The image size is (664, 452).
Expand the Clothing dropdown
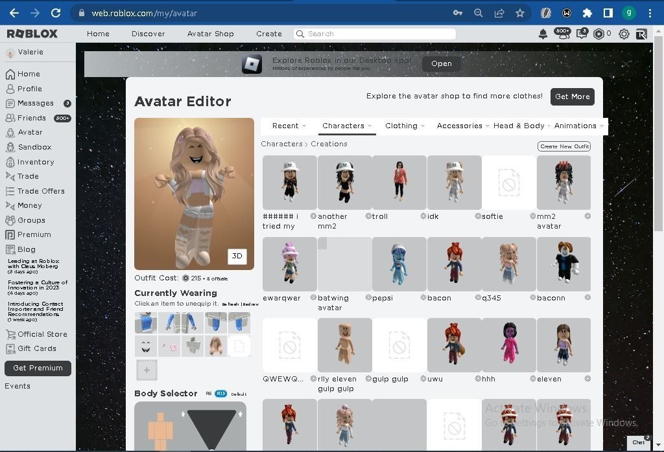[405, 126]
